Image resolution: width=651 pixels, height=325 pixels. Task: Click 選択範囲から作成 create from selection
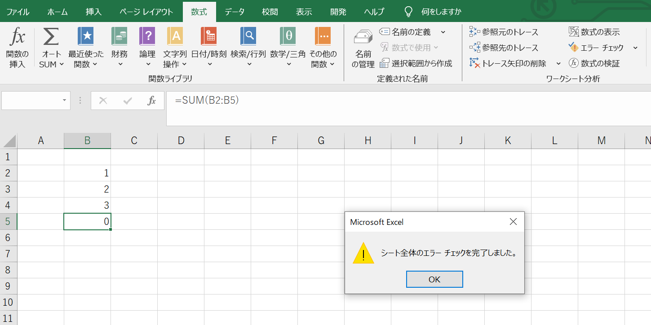(x=416, y=63)
